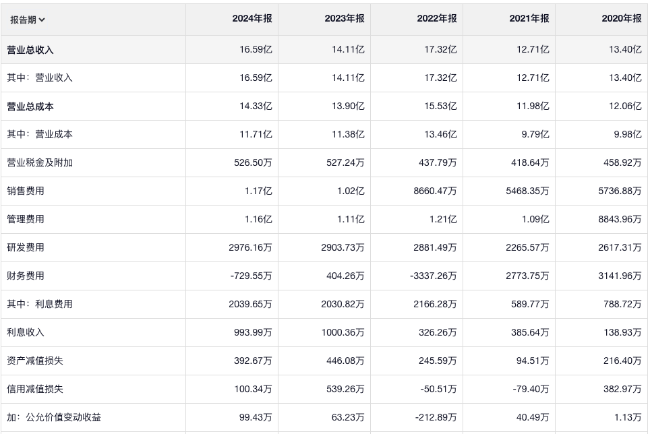Select the 营业税金及附加 row label
Image resolution: width=650 pixels, height=434 pixels.
(40, 163)
